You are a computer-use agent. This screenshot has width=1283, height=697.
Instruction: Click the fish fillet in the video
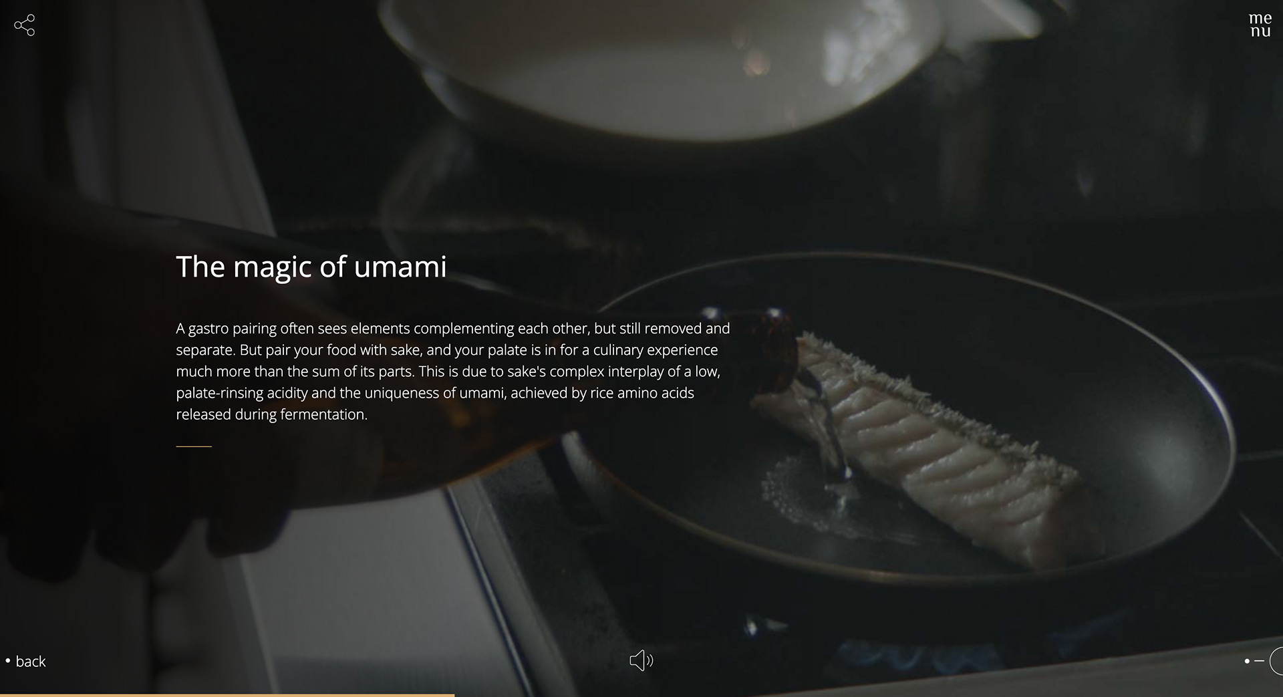[929, 448]
